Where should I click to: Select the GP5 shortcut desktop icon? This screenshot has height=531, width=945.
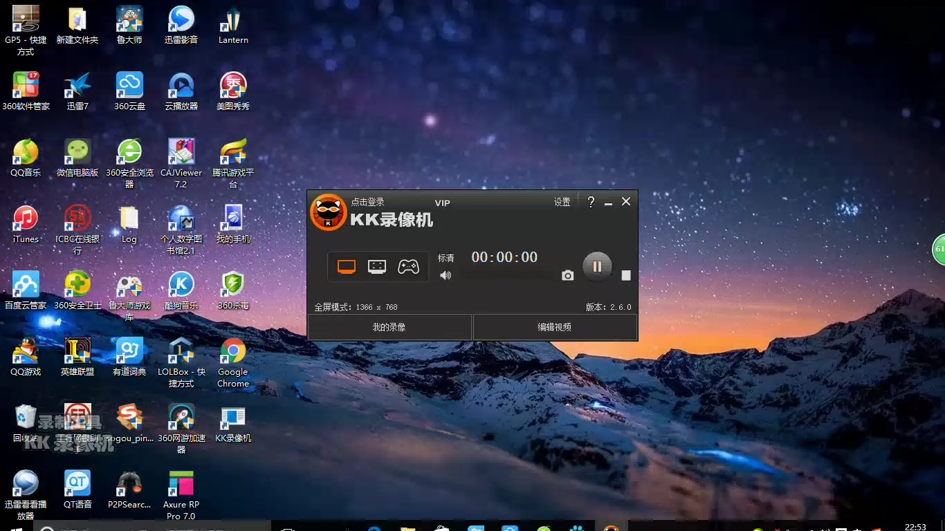coord(26,30)
